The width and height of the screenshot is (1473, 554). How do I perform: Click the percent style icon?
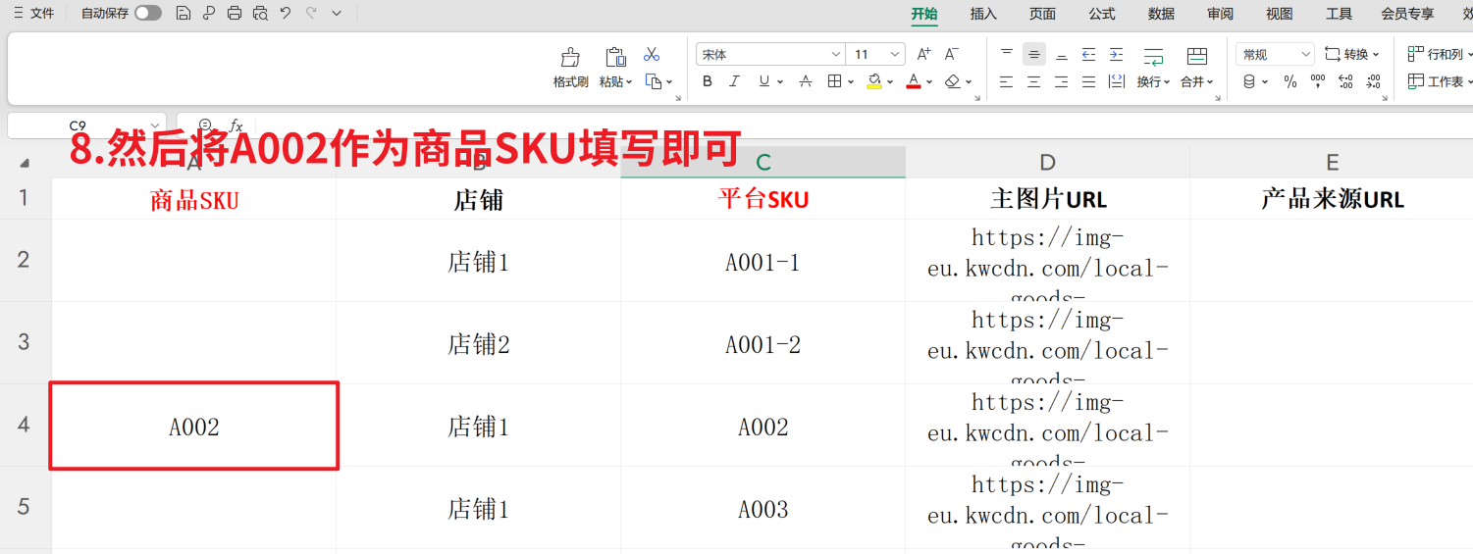(x=1290, y=82)
